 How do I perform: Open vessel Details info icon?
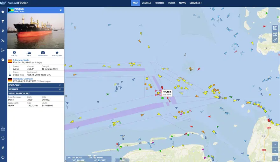14,53
